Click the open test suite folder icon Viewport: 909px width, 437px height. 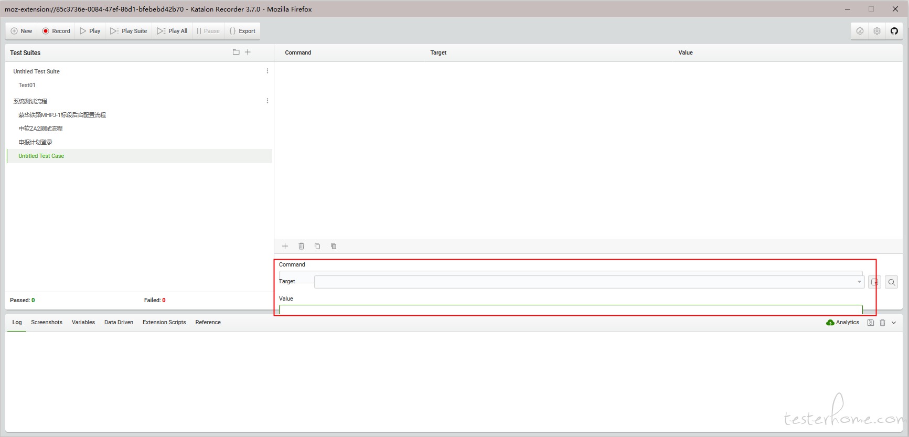pyautogui.click(x=236, y=52)
